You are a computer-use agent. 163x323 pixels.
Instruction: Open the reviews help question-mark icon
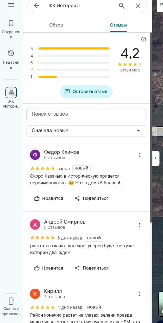click(144, 39)
